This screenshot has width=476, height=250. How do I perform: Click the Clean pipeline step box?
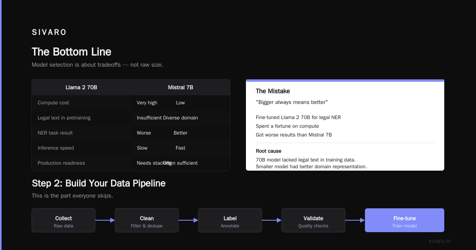coord(147,220)
